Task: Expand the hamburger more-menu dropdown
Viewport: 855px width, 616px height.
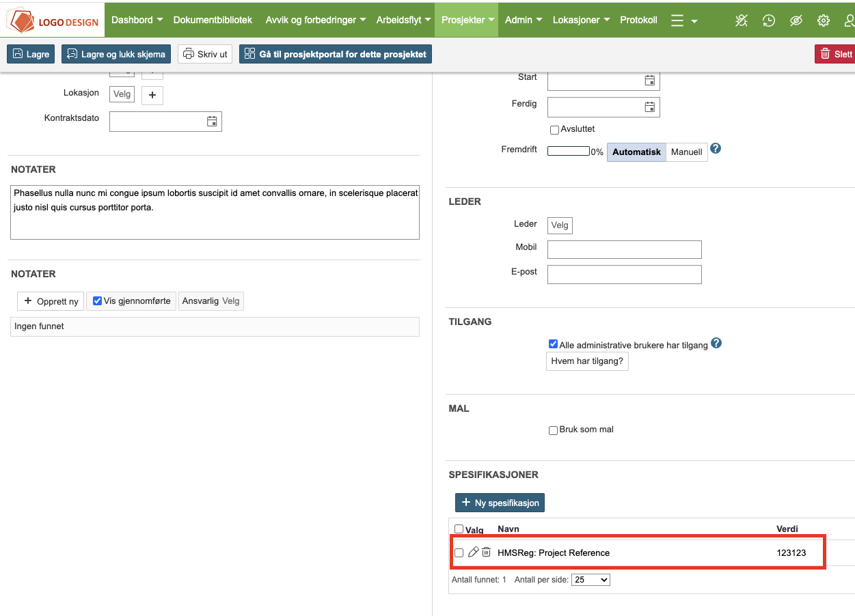Action: click(683, 20)
